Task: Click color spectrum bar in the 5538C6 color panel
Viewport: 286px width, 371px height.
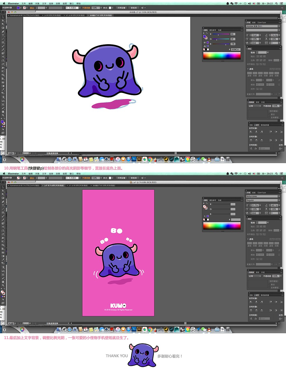Action: click(x=222, y=56)
